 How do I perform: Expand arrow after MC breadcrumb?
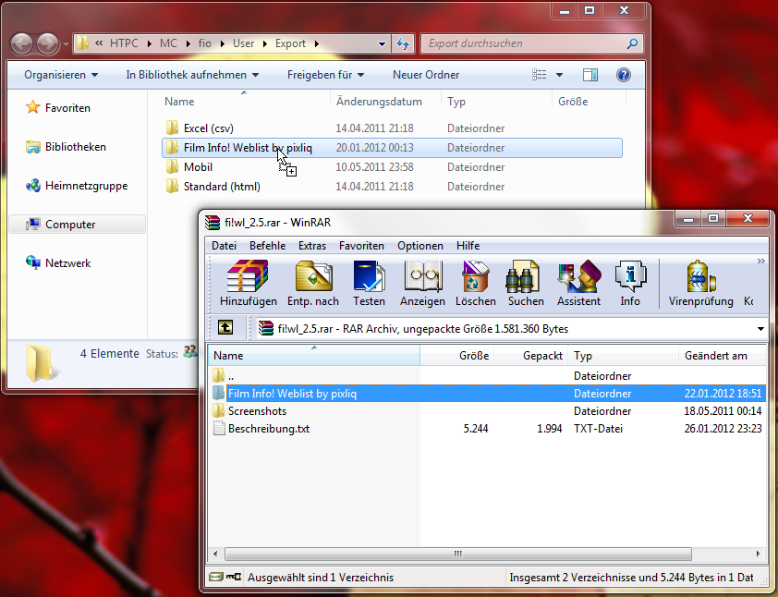(188, 43)
